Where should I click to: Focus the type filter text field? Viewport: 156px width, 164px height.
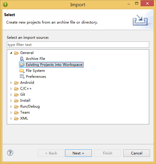click(78, 45)
